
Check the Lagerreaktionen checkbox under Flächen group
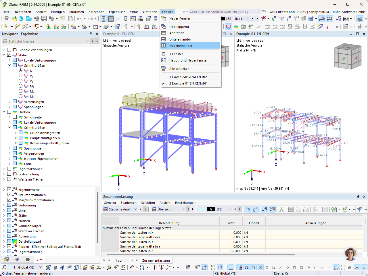click(9, 169)
